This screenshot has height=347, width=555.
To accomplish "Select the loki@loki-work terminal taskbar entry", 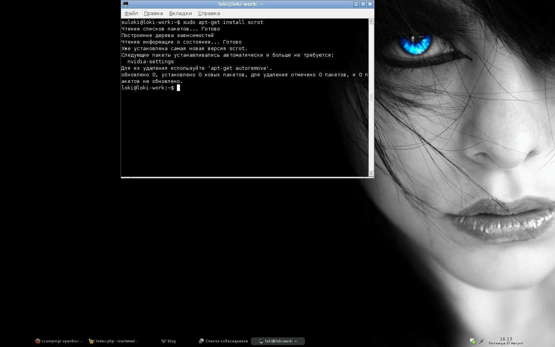I will point(277,341).
